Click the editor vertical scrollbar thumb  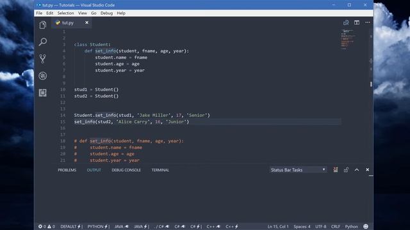371,84
